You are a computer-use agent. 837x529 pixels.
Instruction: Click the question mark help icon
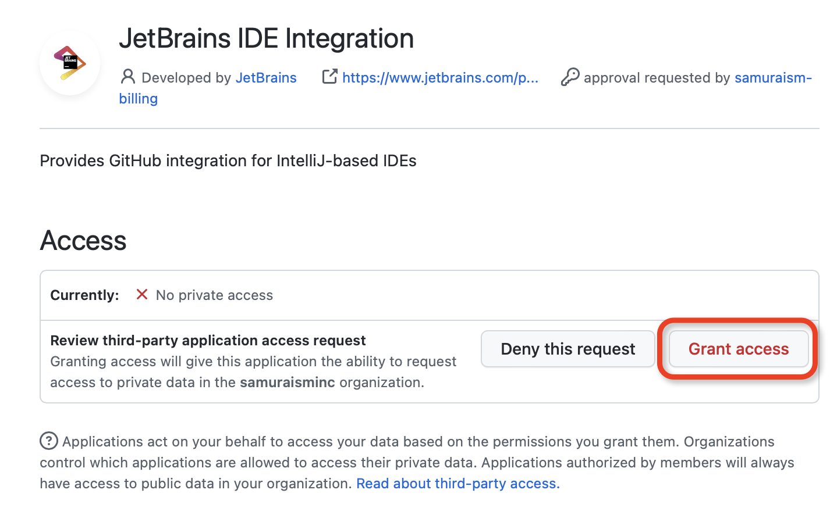49,441
